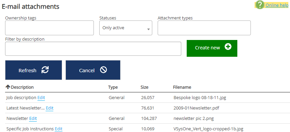Click the refresh arrows icon
Image resolution: width=290 pixels, height=132 pixels.
tap(45, 70)
